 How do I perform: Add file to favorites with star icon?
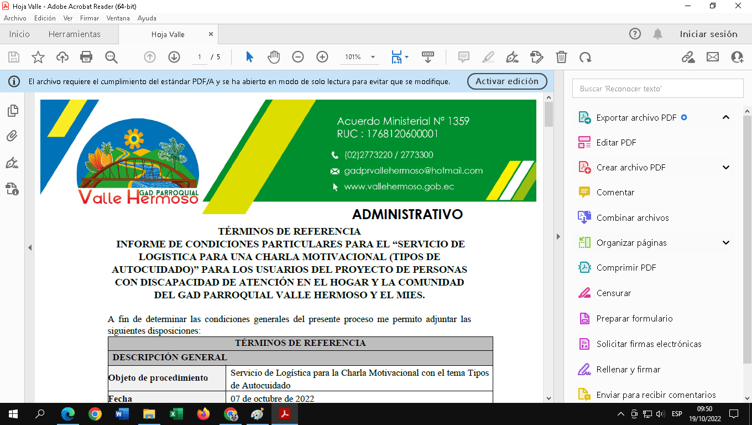coord(38,57)
